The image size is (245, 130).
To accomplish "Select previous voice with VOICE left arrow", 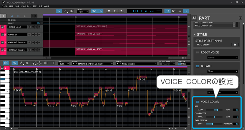I will (x=73, y=64).
